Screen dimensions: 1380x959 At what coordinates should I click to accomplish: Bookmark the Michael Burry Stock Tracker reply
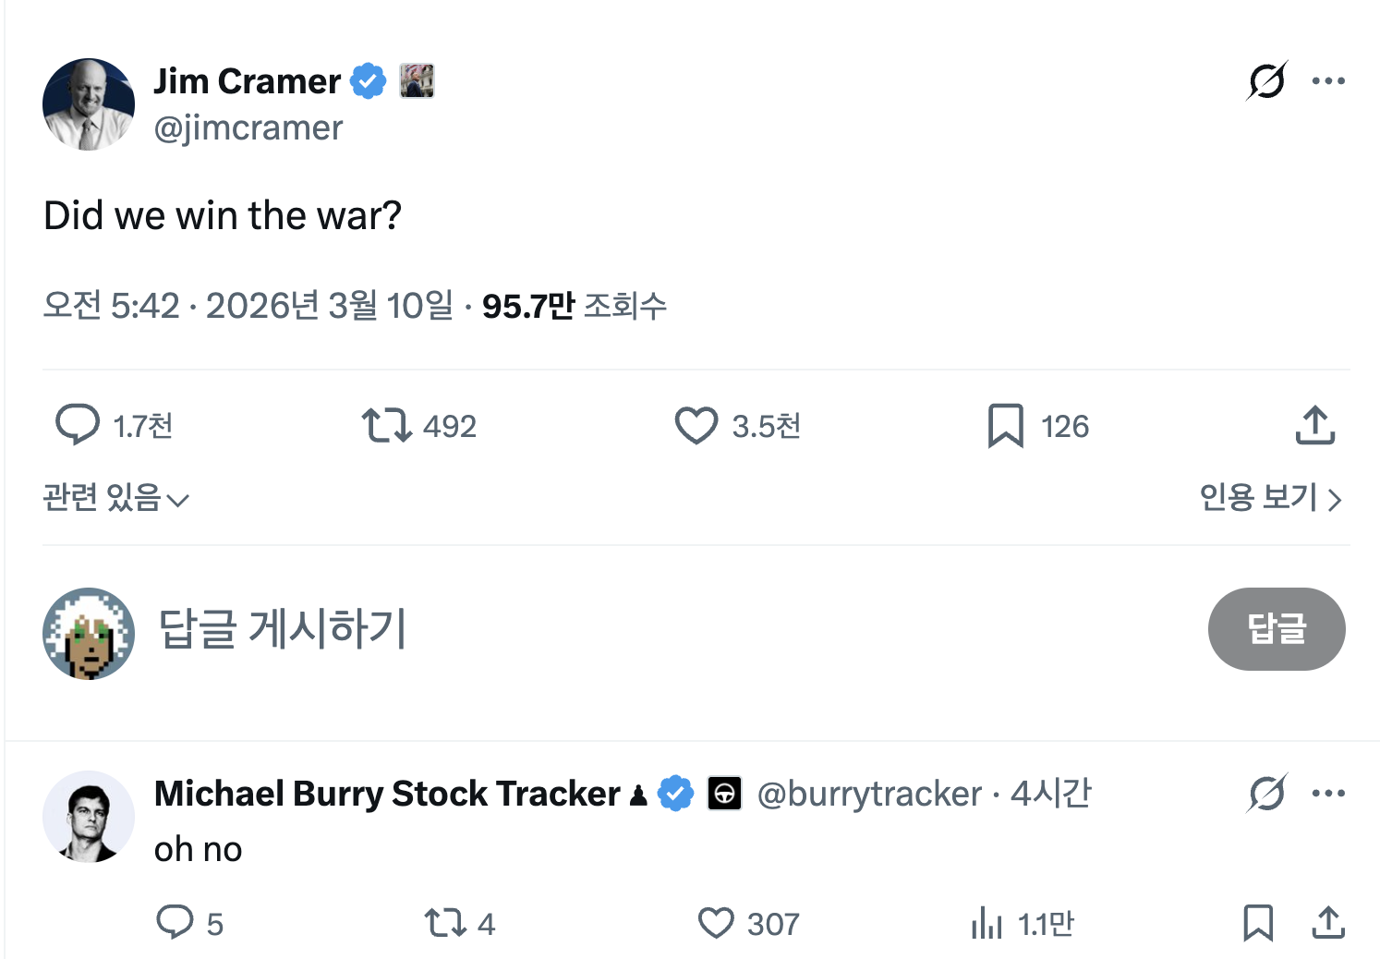pos(1257,922)
